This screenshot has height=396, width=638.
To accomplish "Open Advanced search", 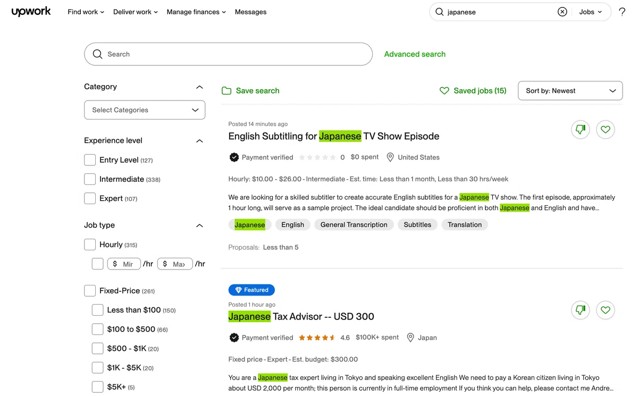I will point(415,54).
